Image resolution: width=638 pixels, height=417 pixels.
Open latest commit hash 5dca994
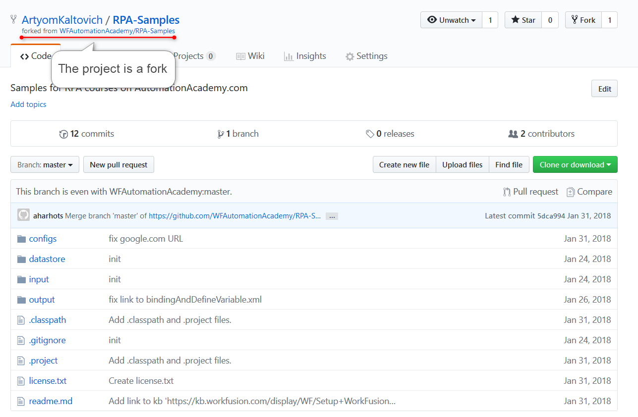551,216
